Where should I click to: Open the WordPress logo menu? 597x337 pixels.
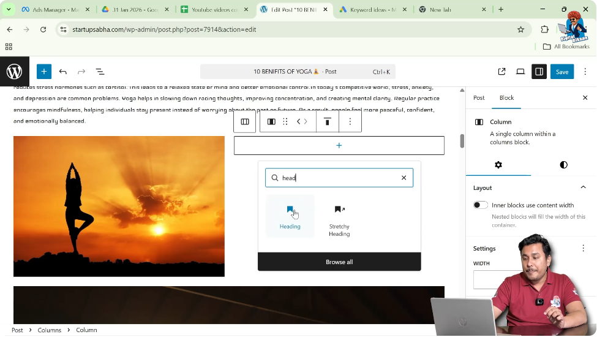coord(15,72)
